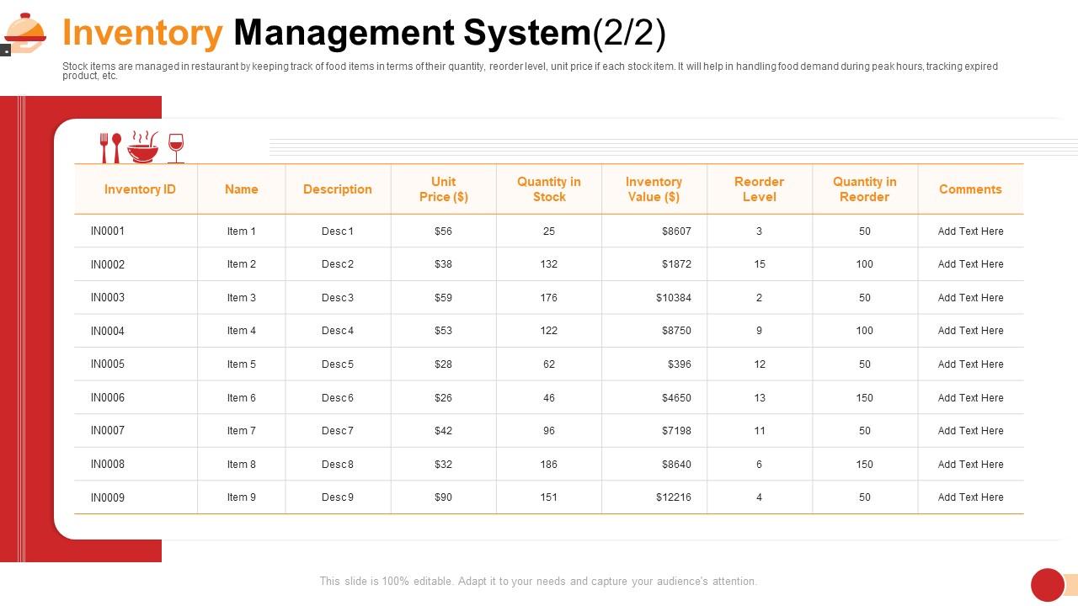Click the Item 5 name cell
1078x606 pixels.
[x=241, y=364]
